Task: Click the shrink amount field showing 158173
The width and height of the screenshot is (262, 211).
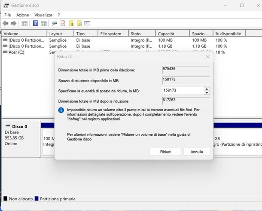Action: 182,91
